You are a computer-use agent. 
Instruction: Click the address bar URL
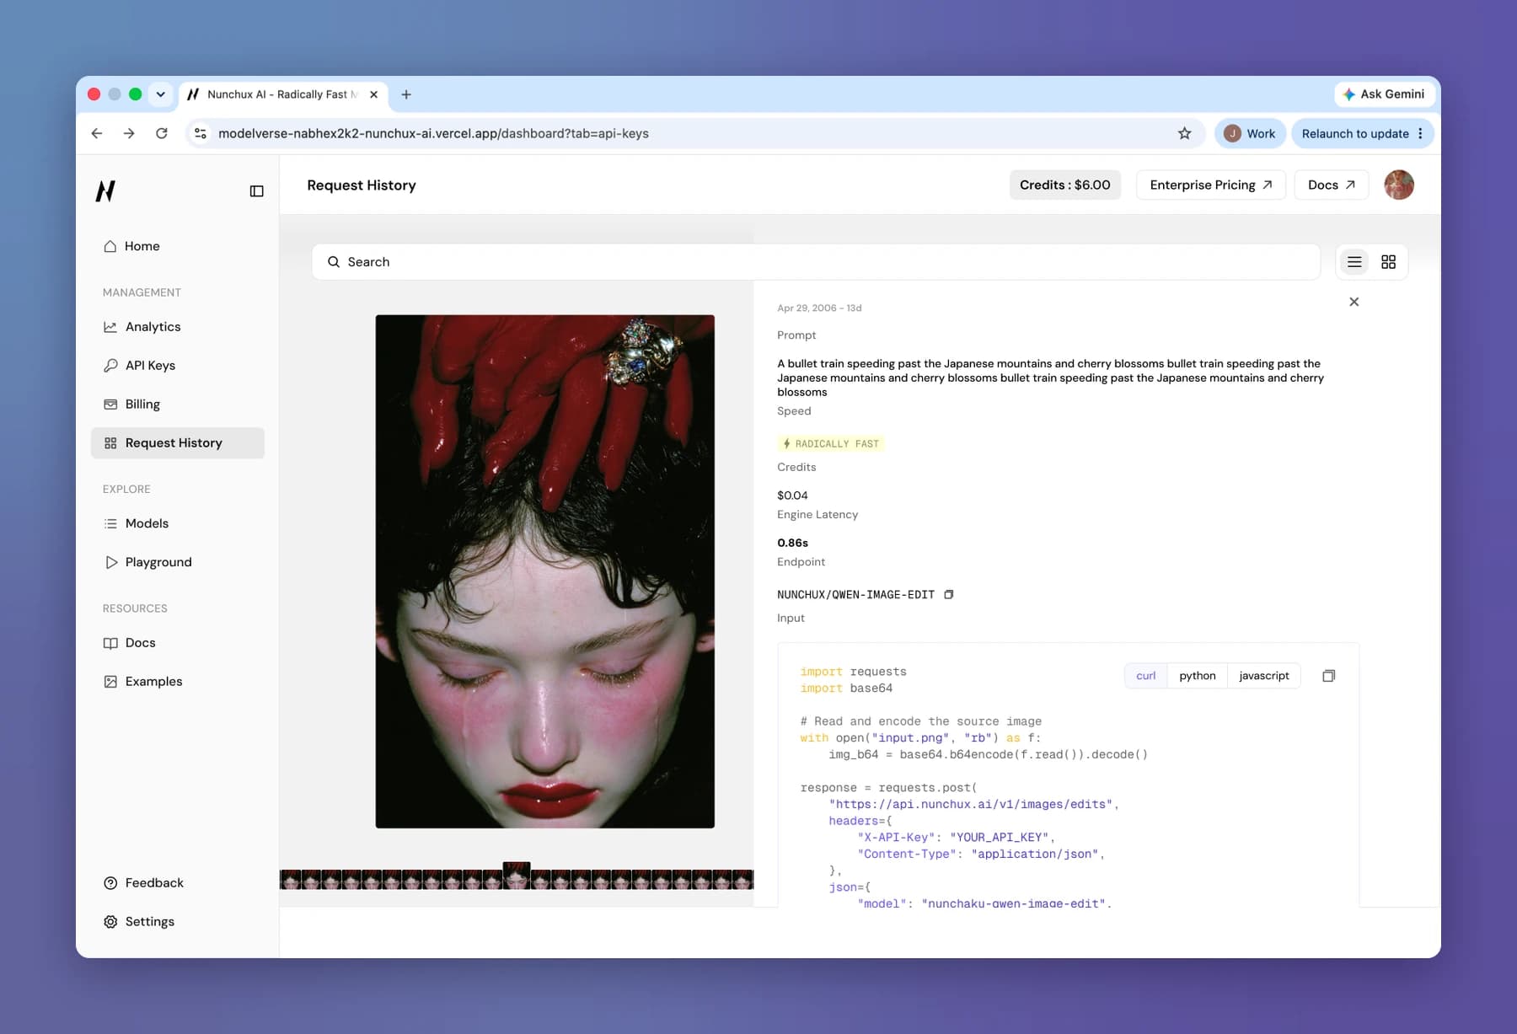tap(434, 134)
